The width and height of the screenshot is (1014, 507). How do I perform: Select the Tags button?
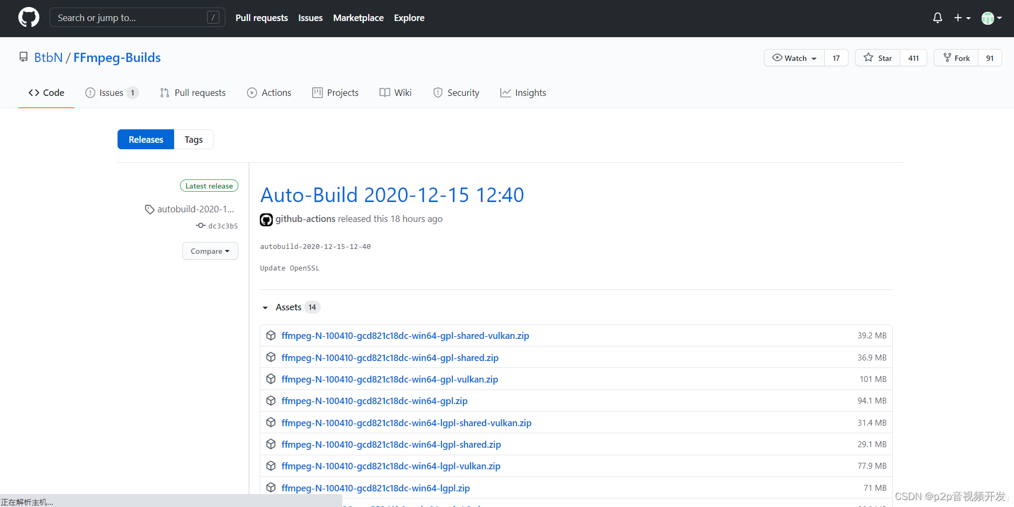[194, 140]
